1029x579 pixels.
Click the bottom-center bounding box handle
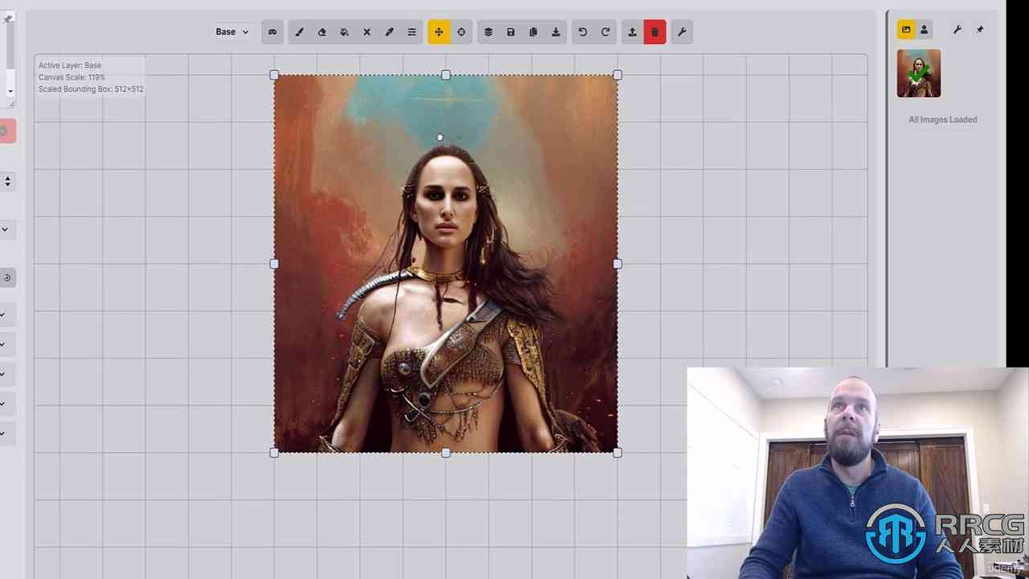tap(446, 454)
